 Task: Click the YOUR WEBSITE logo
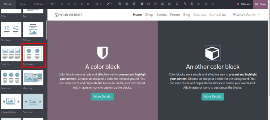coord(68,15)
